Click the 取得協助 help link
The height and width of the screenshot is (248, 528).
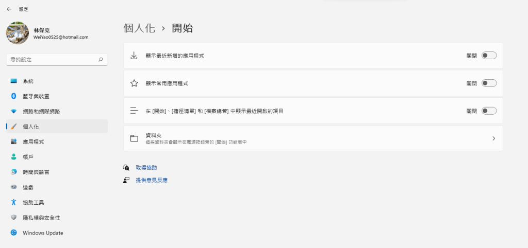[x=146, y=168]
